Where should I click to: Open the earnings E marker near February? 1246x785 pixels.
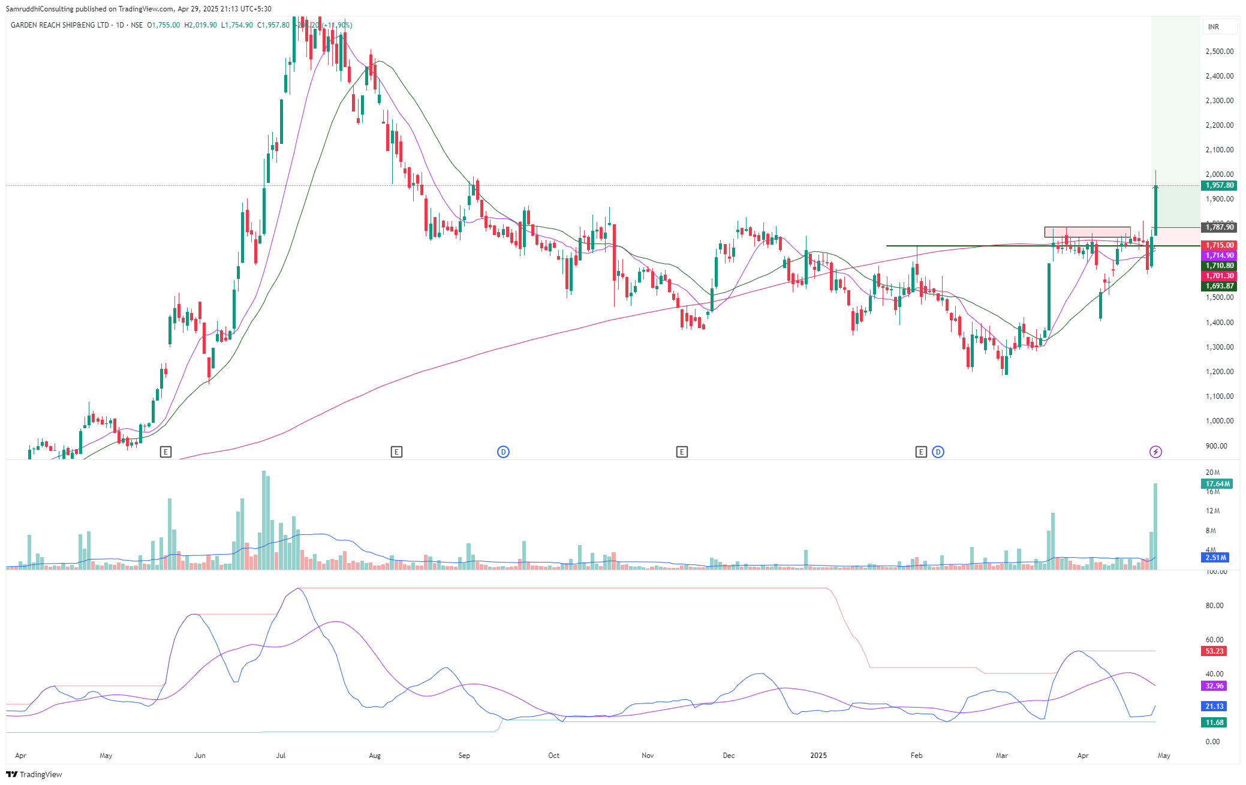[x=922, y=452]
